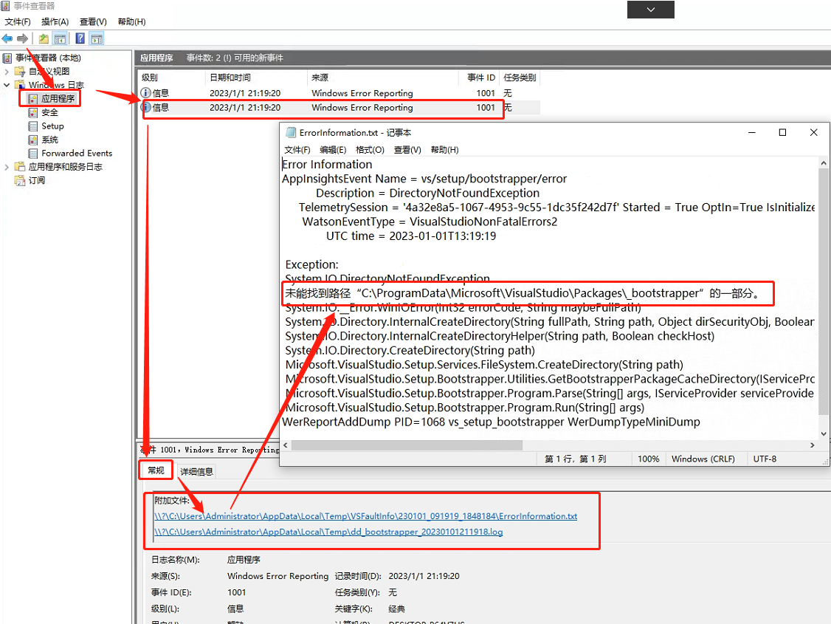The image size is (831, 624).
Task: Open the 操作(A) menu in Event Viewer
Action: click(x=55, y=21)
